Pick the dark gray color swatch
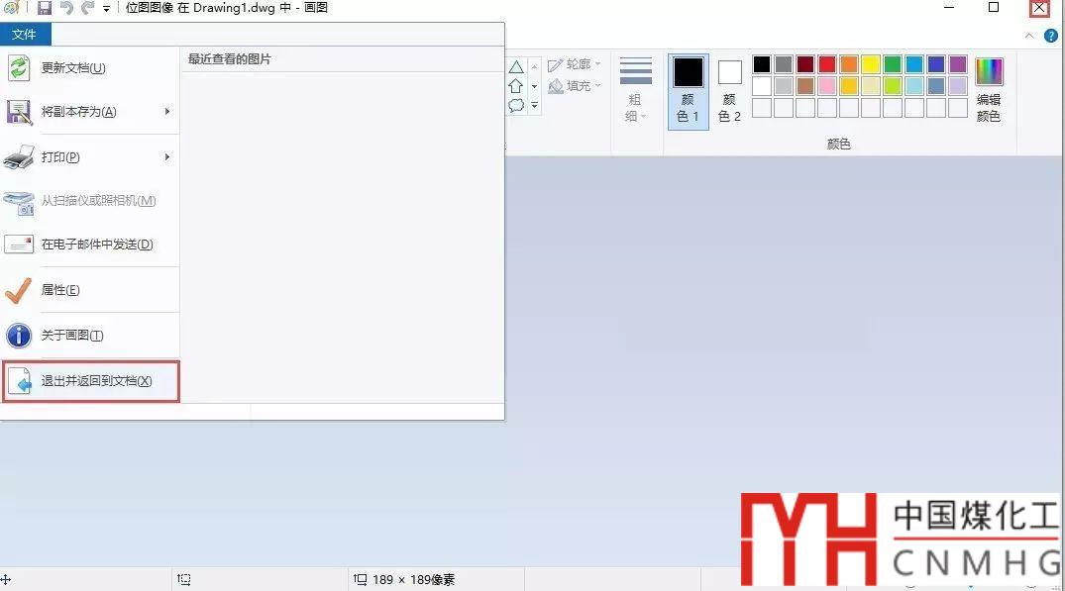This screenshot has height=591, width=1065. click(x=784, y=64)
